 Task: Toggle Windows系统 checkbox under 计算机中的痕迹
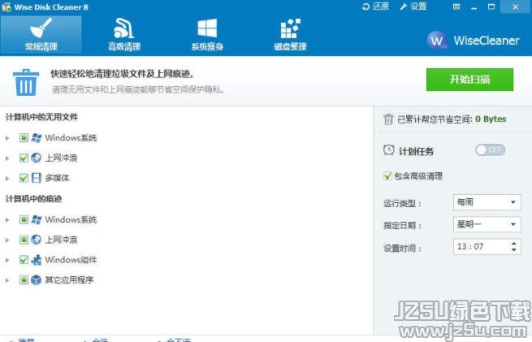click(24, 219)
